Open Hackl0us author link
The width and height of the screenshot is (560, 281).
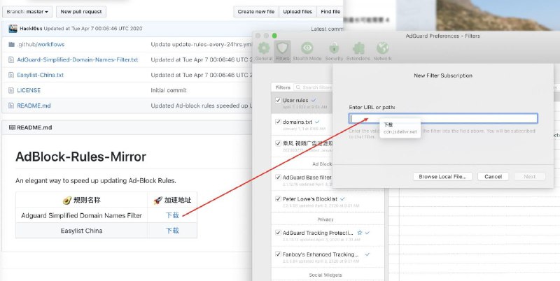[31, 29]
